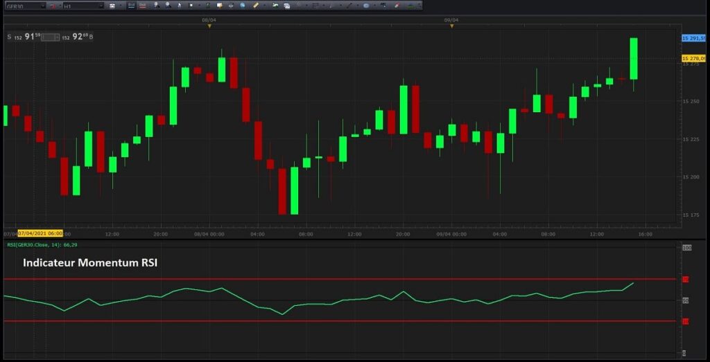Select the text label annotation tool

[x=383, y=6]
